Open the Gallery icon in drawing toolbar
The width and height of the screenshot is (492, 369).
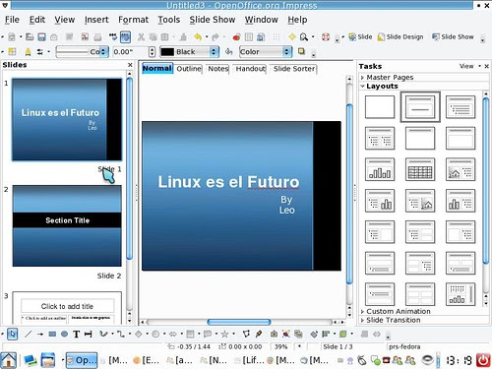click(x=298, y=335)
